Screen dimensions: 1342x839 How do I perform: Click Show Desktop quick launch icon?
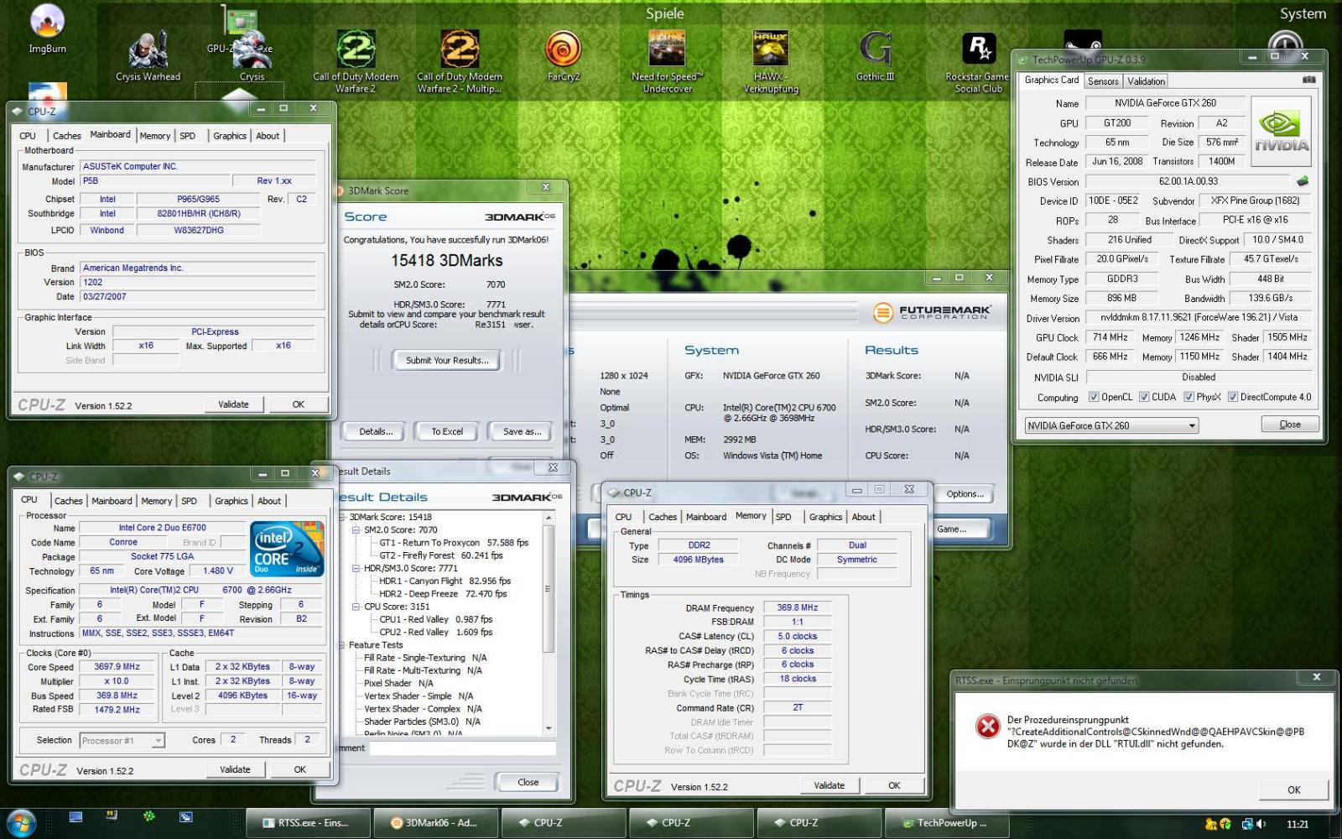point(75,816)
